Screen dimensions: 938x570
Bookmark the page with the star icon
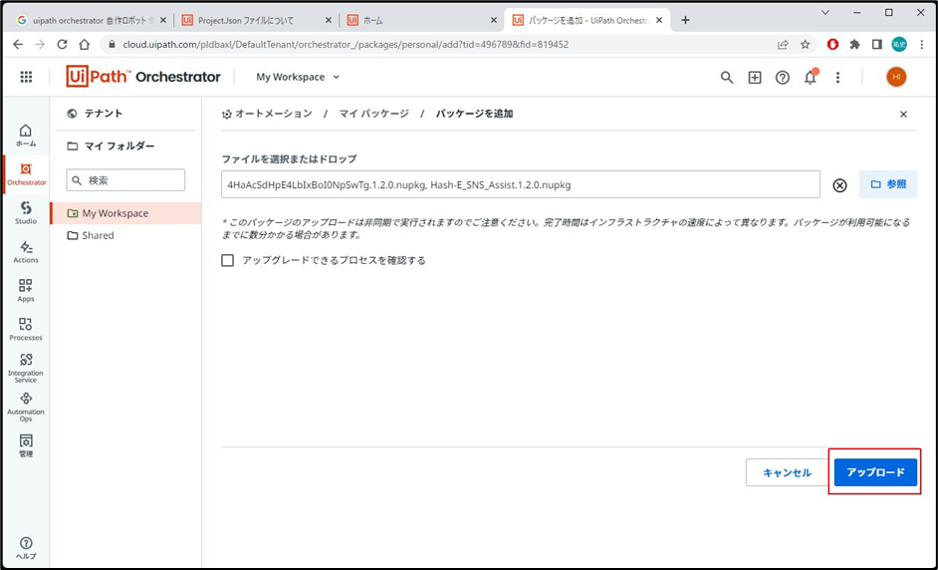click(x=806, y=44)
